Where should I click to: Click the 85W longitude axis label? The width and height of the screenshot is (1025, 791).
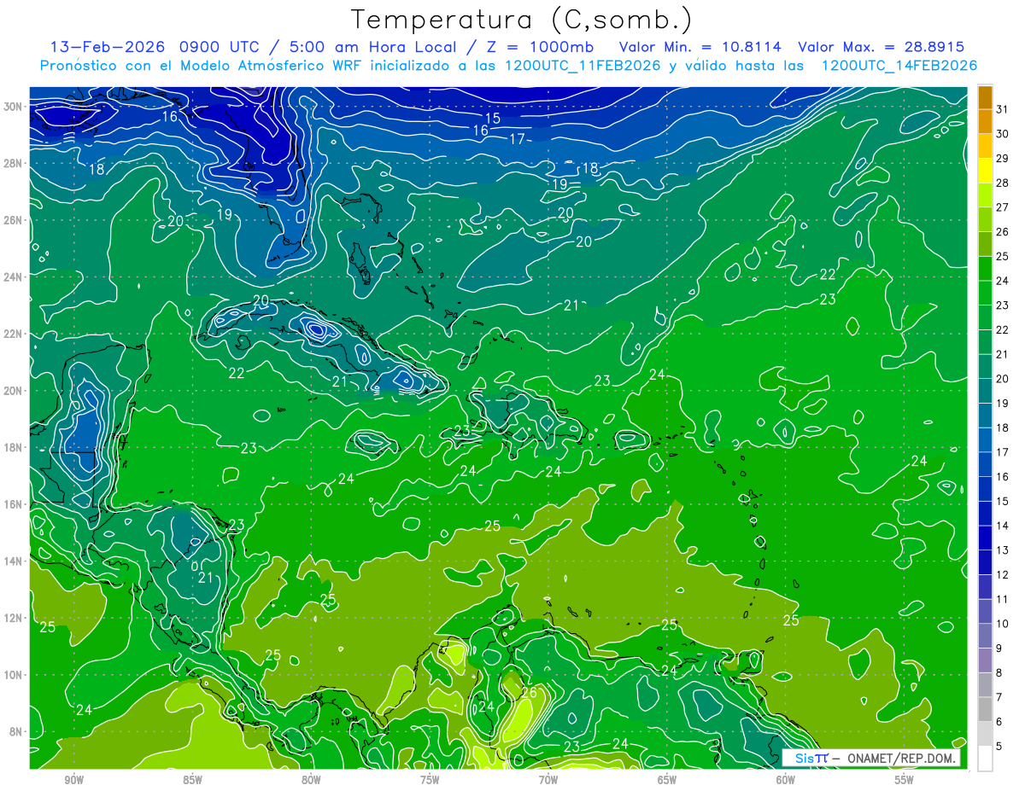coord(192,780)
